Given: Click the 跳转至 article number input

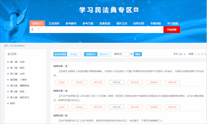Looking at the screenshot, I should [x=126, y=54].
